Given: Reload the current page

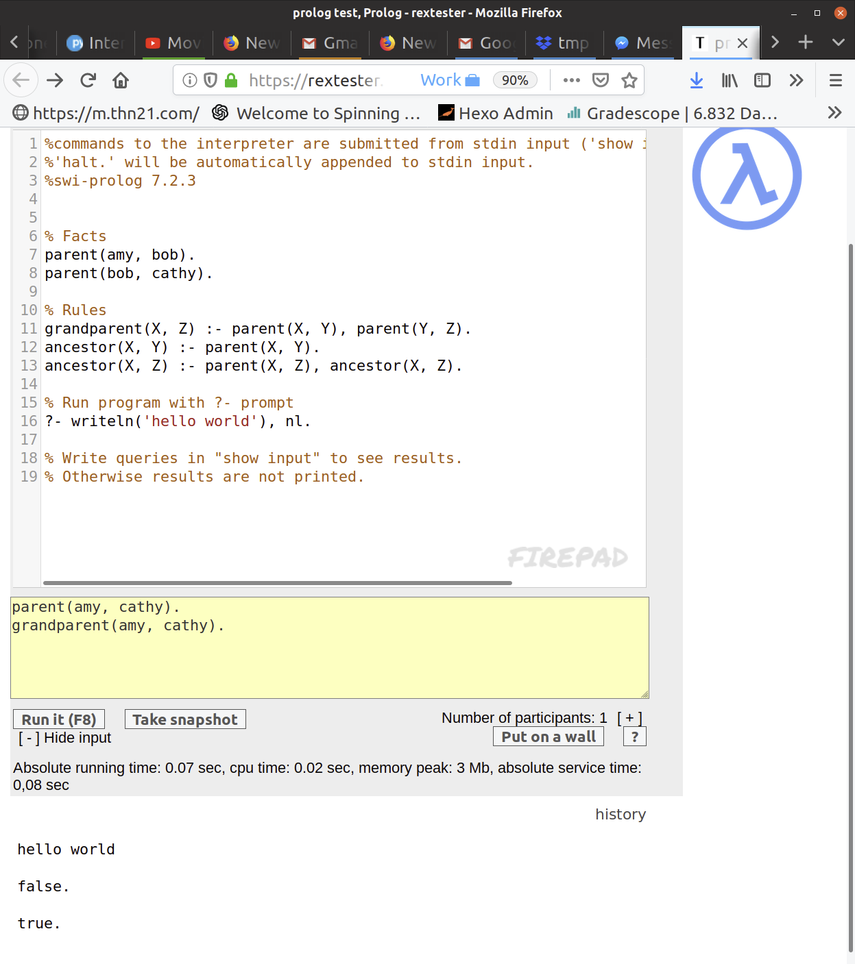Looking at the screenshot, I should (88, 80).
